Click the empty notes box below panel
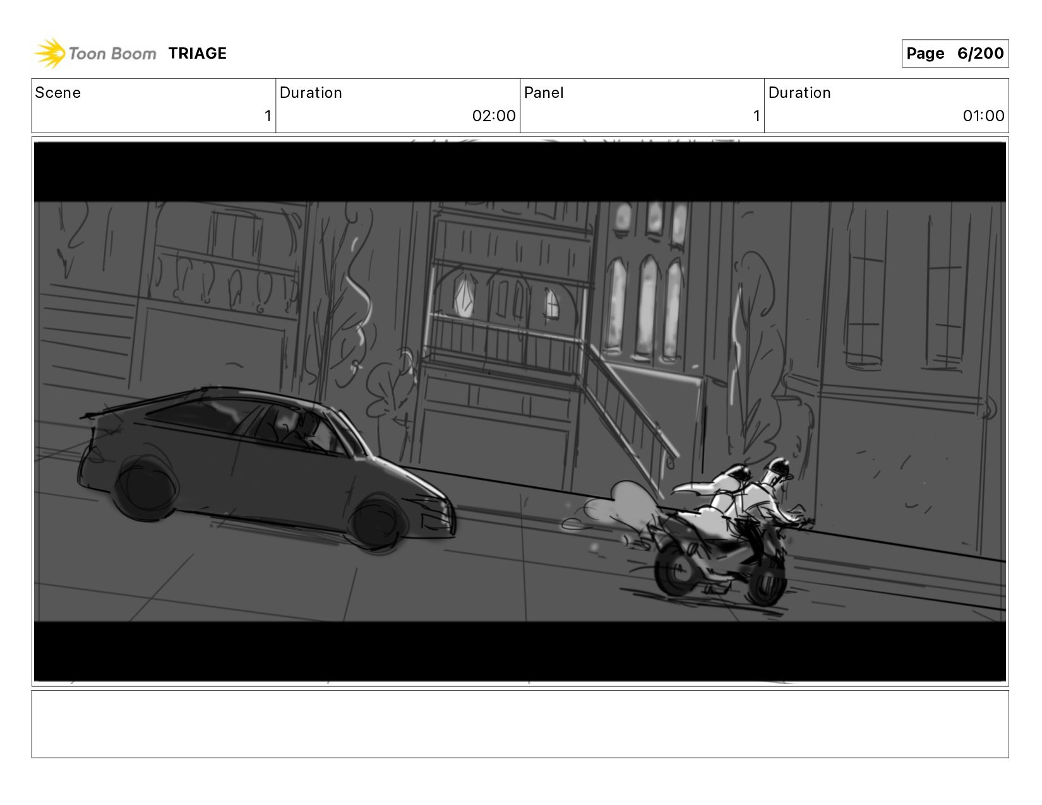Image resolution: width=1042 pixels, height=805 pixels. click(x=520, y=724)
